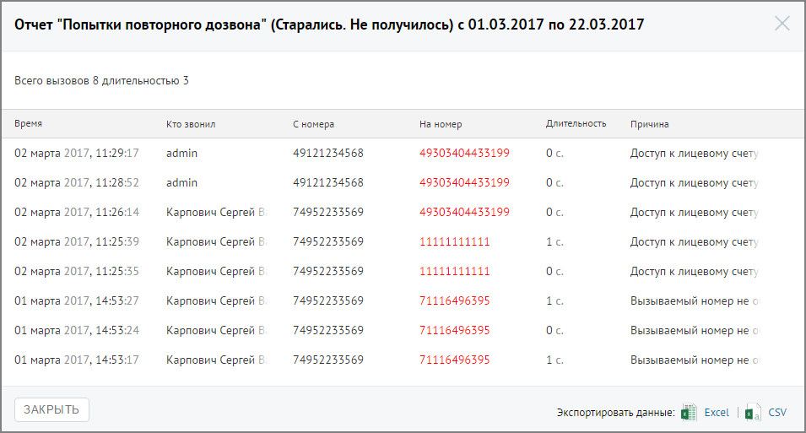Select the time 02 марта 2017, 11:28:52
The width and height of the screenshot is (806, 433).
pyautogui.click(x=77, y=182)
